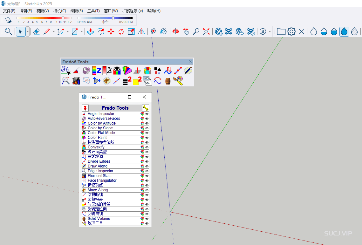Open dropdown arrow next to Rectangle tool
The height and width of the screenshot is (245, 362).
[81, 31]
